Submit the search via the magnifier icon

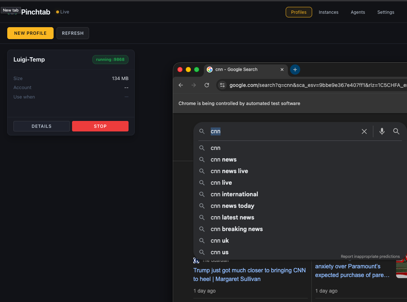pos(396,131)
